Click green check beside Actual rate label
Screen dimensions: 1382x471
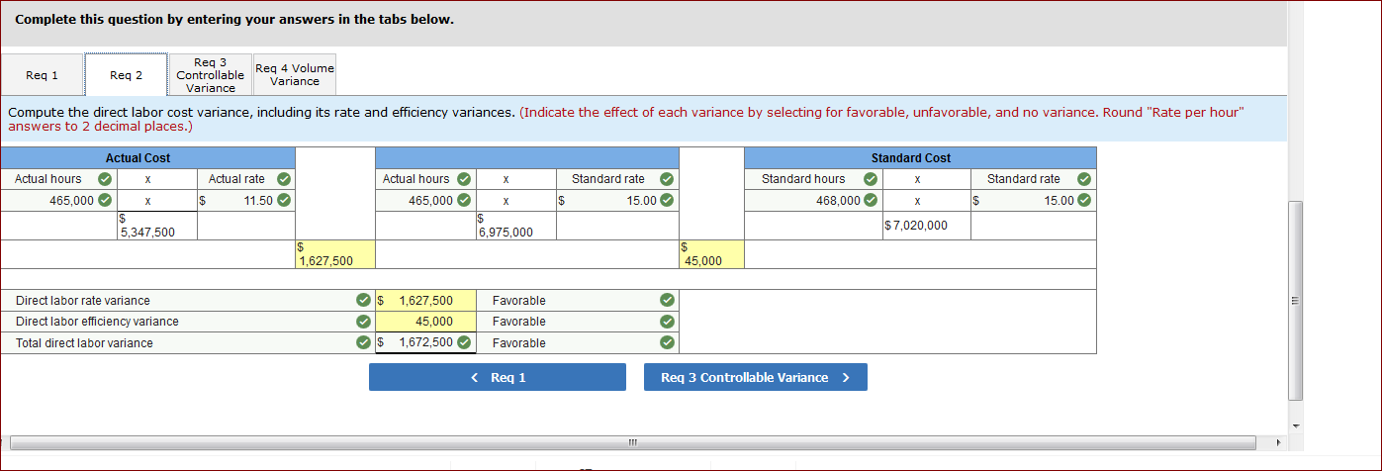coord(284,179)
